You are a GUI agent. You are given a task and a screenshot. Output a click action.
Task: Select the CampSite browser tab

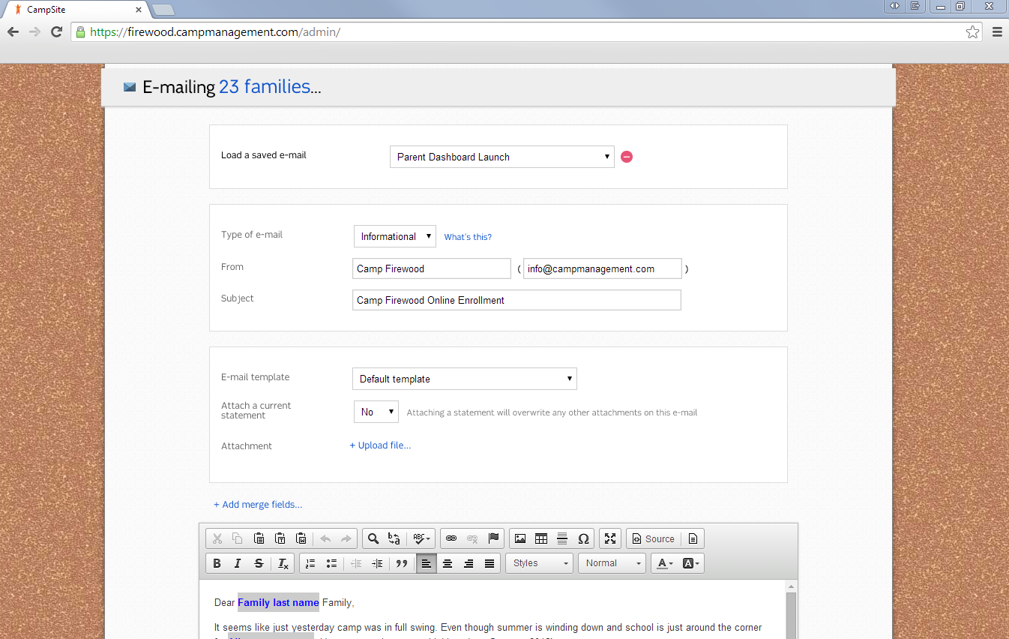click(x=75, y=10)
